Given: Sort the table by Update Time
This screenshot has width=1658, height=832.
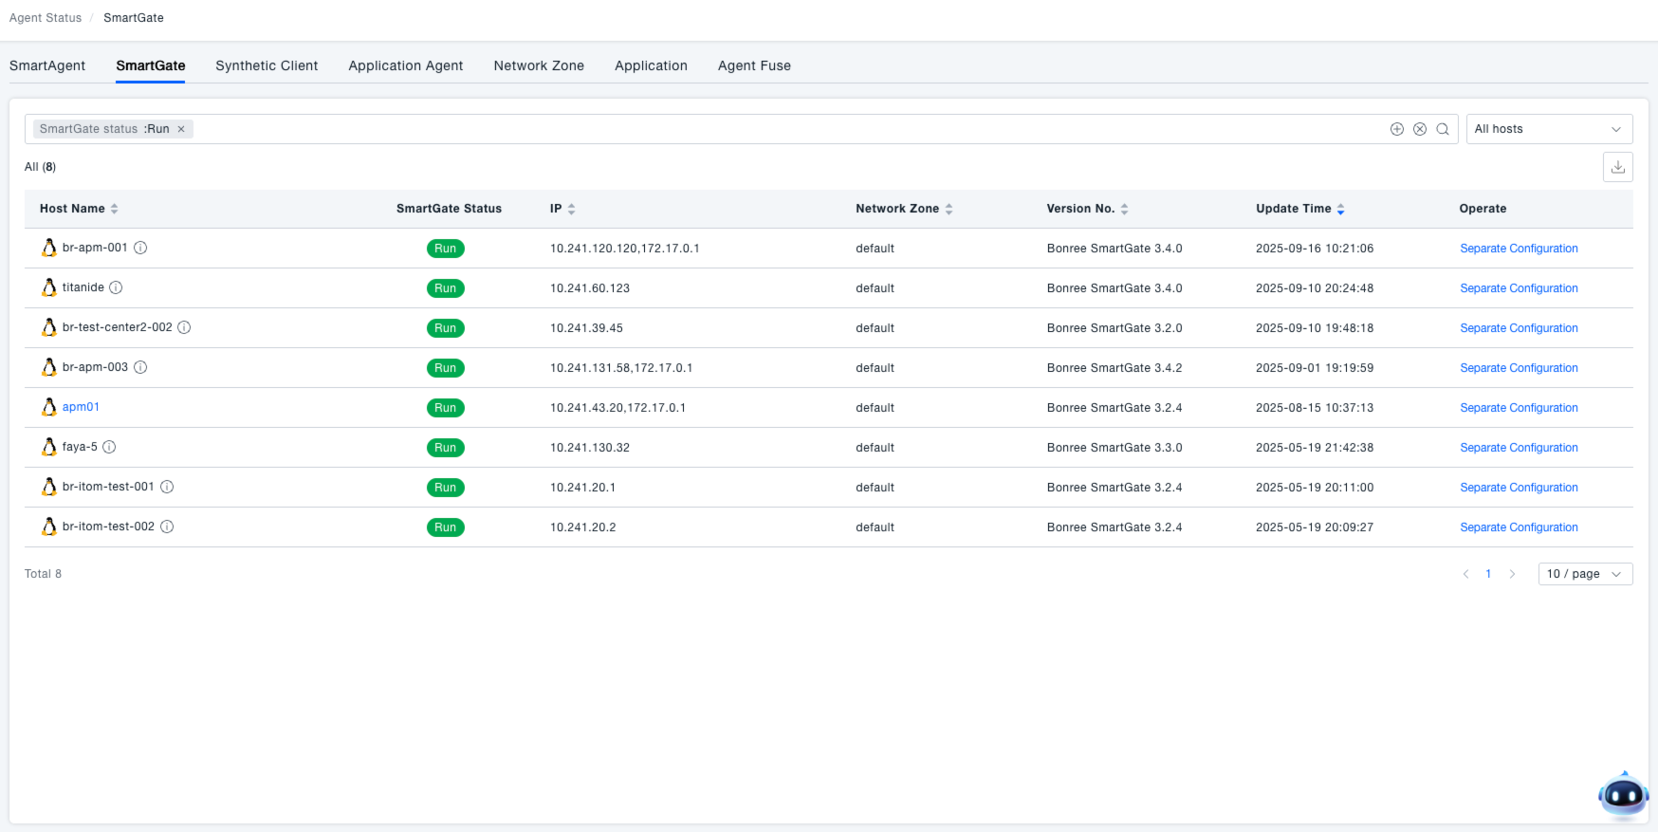Looking at the screenshot, I should pos(1340,209).
